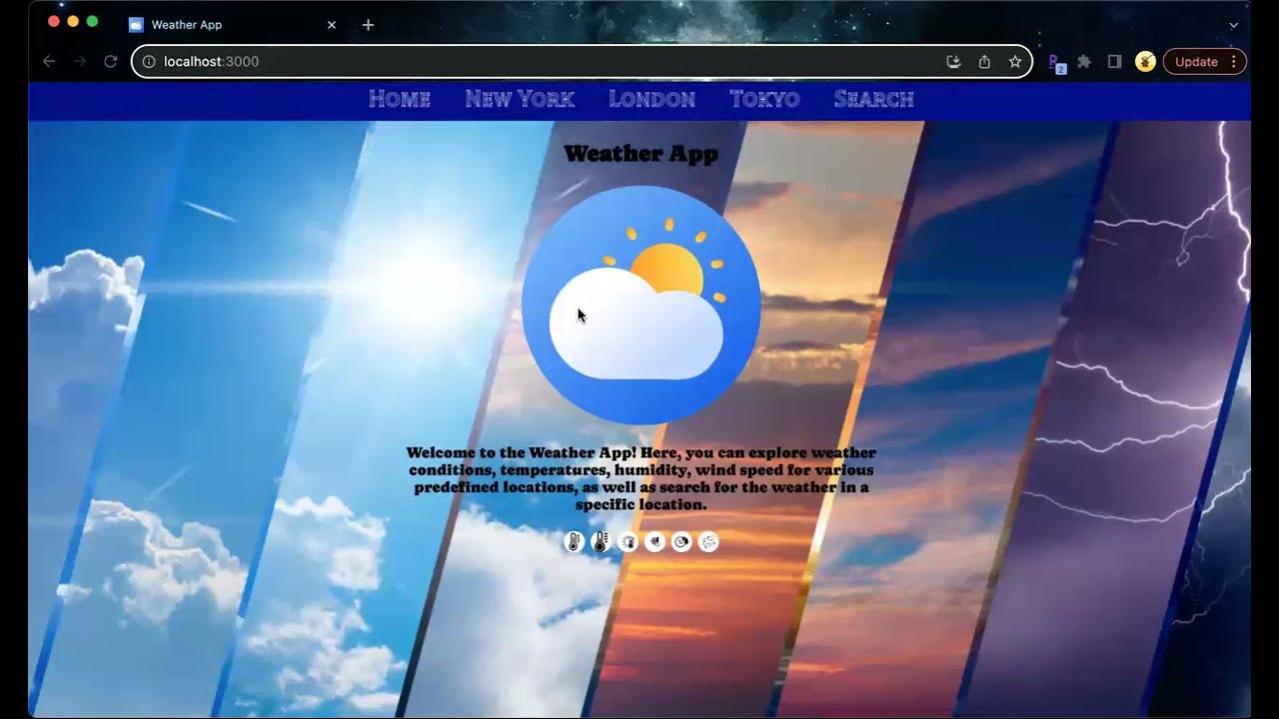Open Tokyo weather from the navbar
Screen dimensions: 1279x719
click(x=764, y=99)
